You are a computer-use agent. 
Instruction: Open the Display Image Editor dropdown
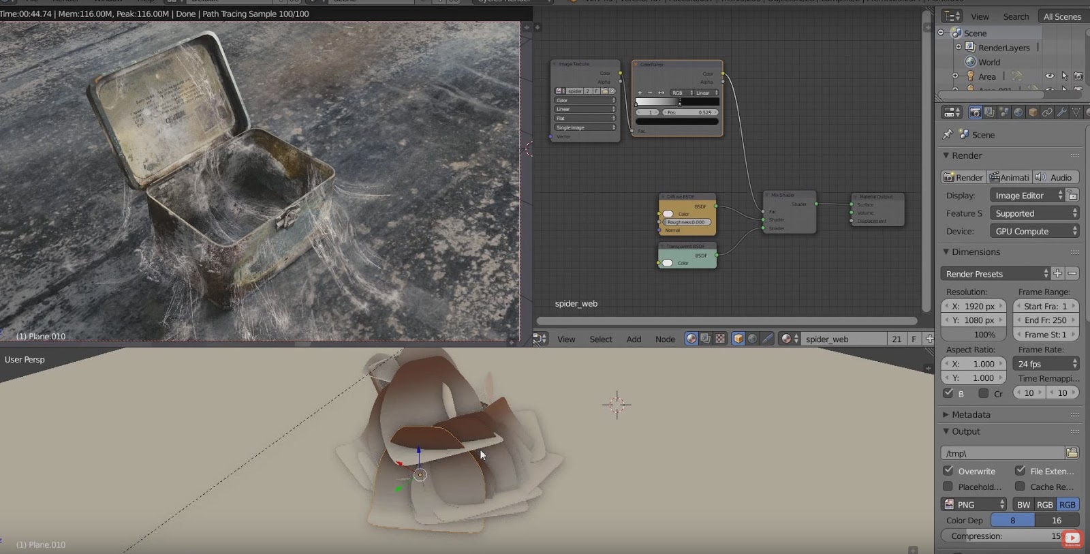pyautogui.click(x=1027, y=196)
